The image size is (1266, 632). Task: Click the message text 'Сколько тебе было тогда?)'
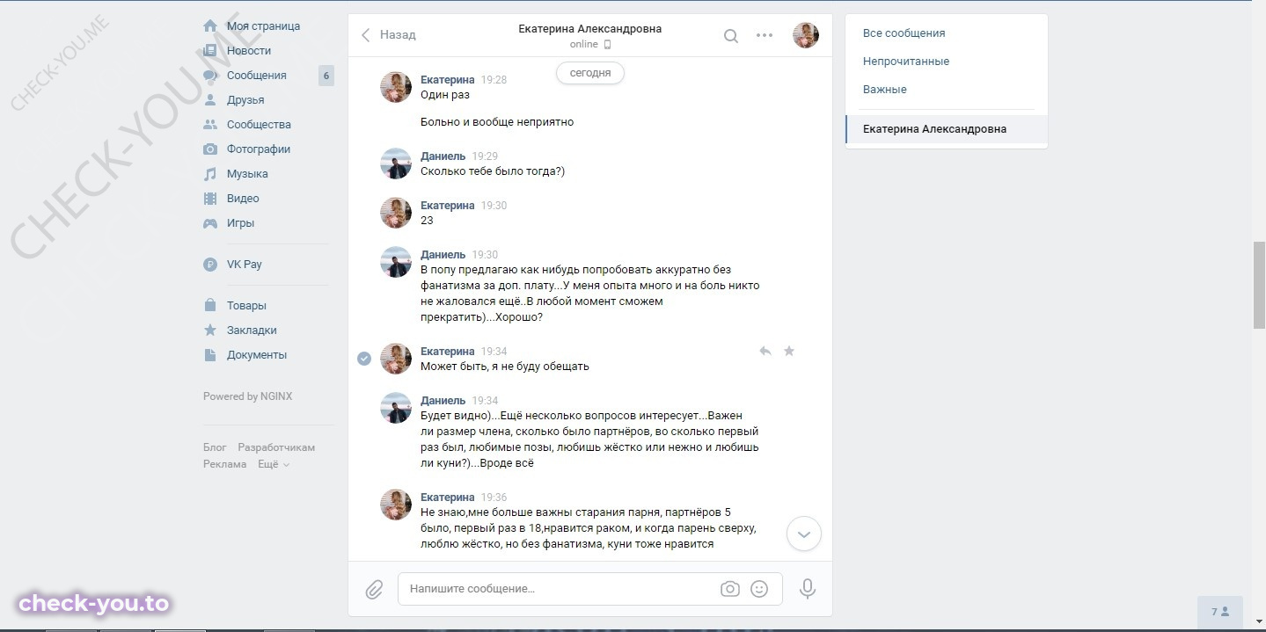tap(493, 171)
